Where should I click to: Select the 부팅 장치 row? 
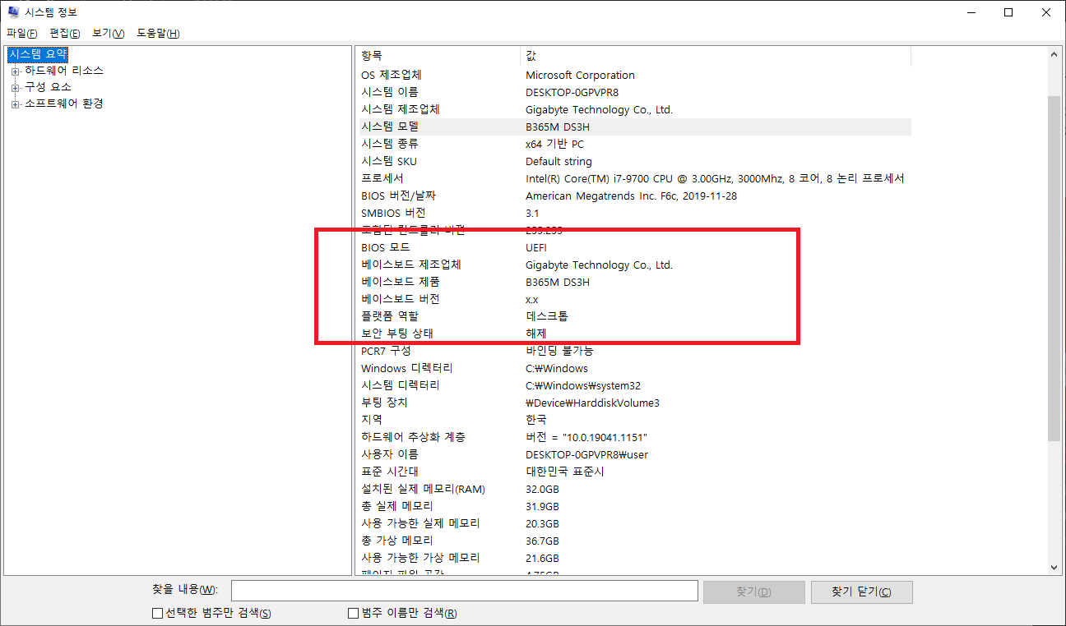(x=633, y=403)
